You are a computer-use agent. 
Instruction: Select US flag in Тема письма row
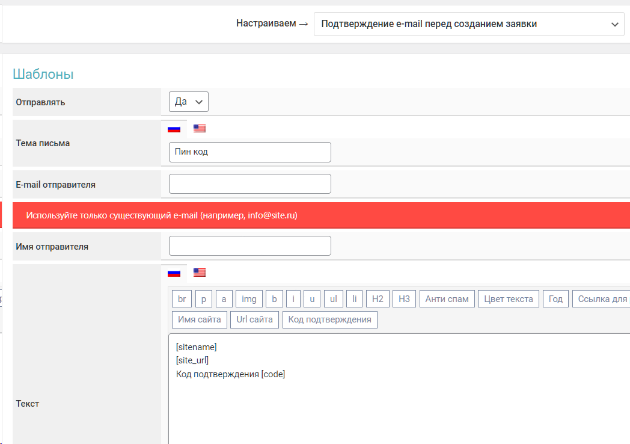[x=200, y=128]
